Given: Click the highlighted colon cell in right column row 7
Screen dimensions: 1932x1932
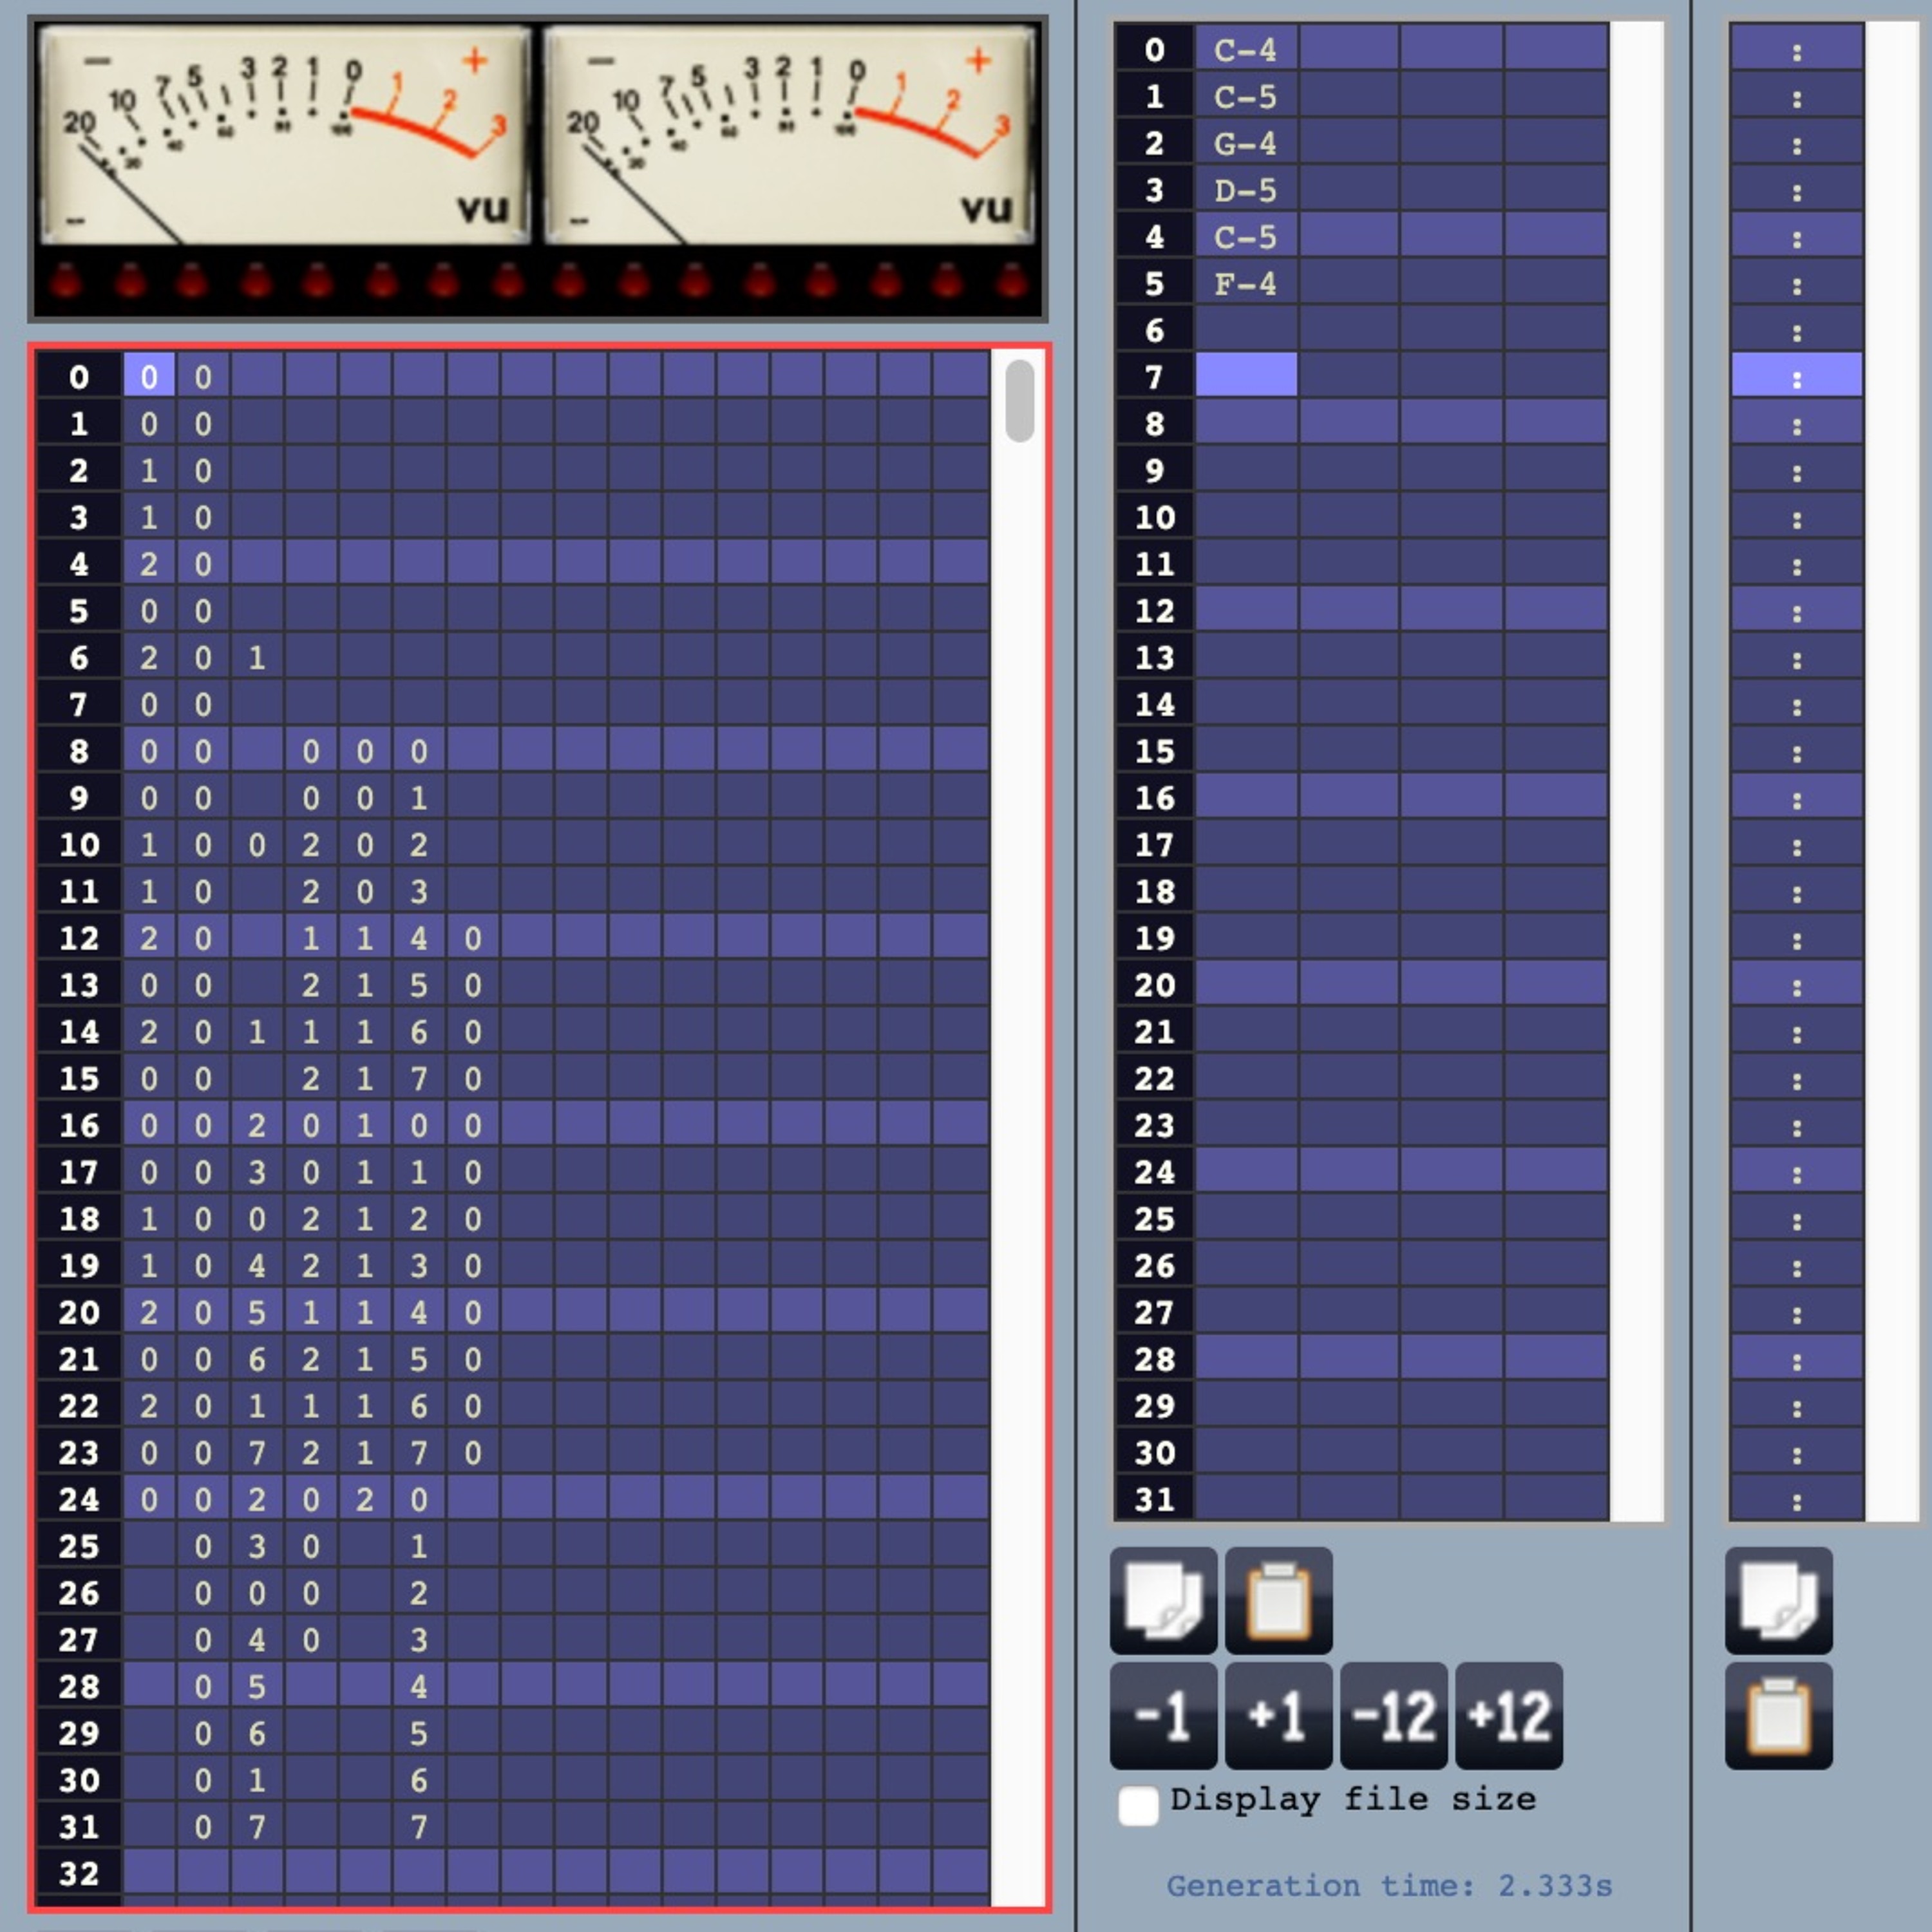Looking at the screenshot, I should (1797, 375).
